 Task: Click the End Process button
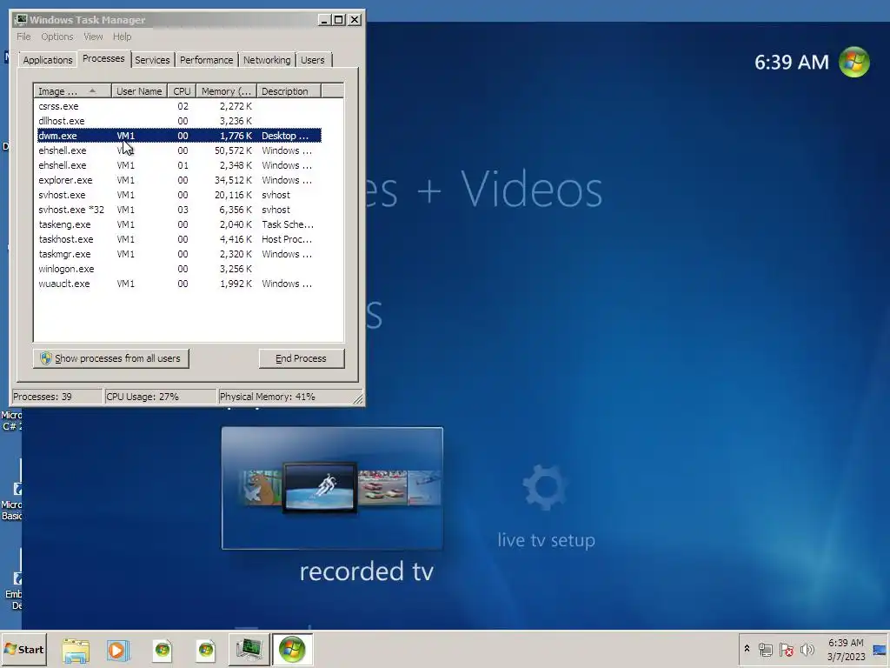tap(302, 358)
